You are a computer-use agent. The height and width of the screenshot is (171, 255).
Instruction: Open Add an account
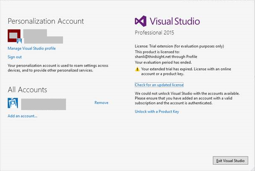[22, 116]
